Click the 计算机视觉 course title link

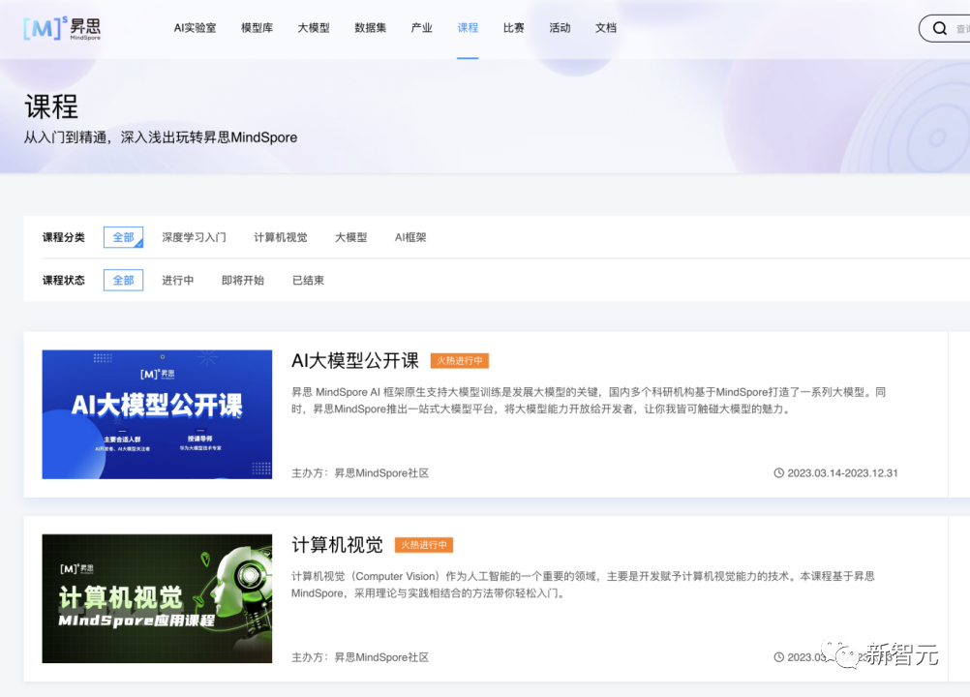(x=337, y=544)
